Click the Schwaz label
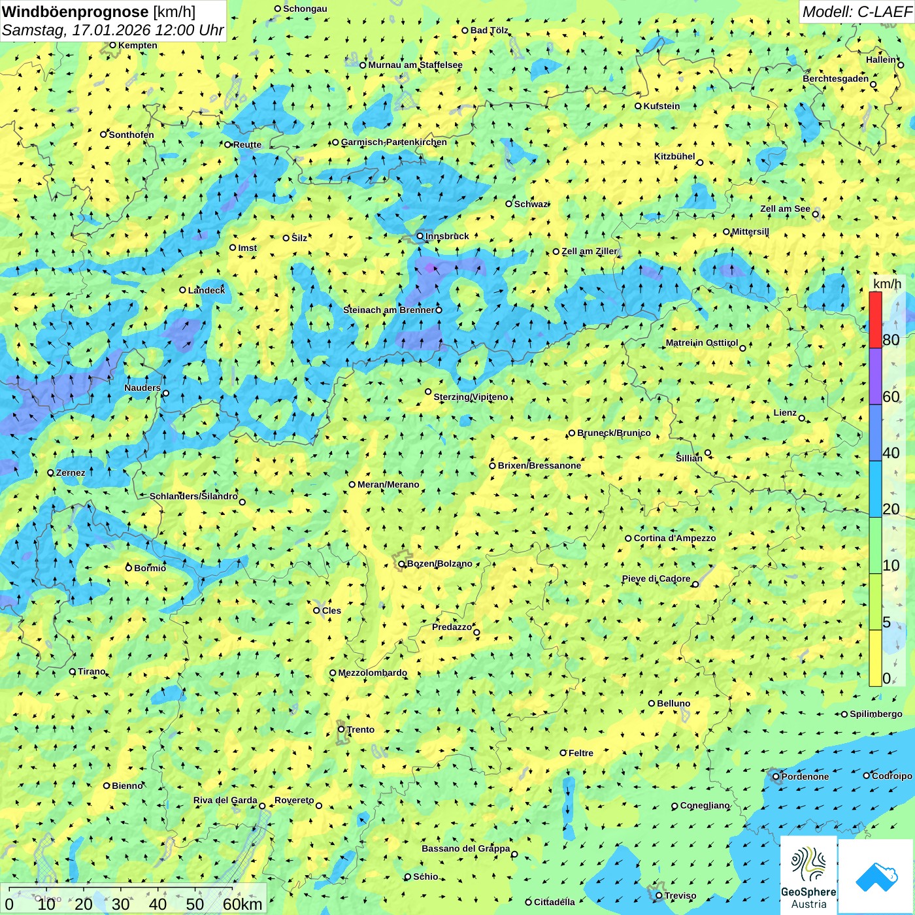The width and height of the screenshot is (915, 915). coord(531,204)
